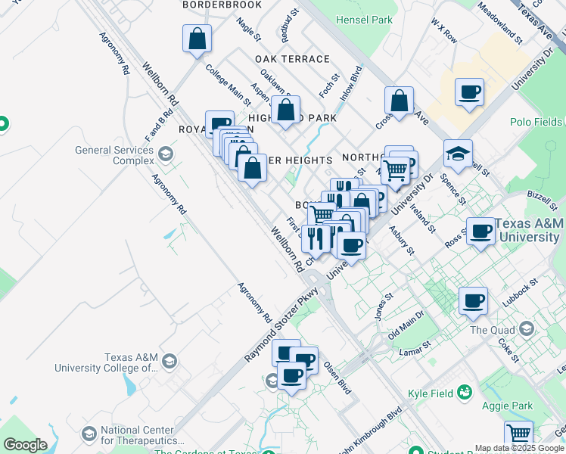The image size is (566, 454).
Task: Select the National Center for Therapeutics icon
Action: tap(89, 434)
